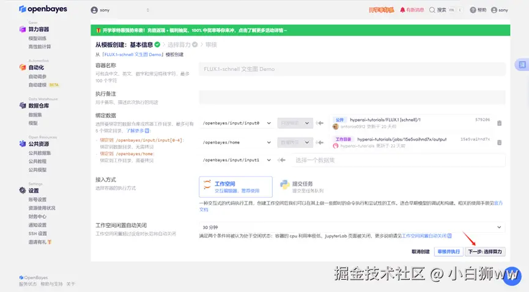Open 财务中心 in the sidebar
Viewport: 529px width, 292px height.
pyautogui.click(x=37, y=216)
